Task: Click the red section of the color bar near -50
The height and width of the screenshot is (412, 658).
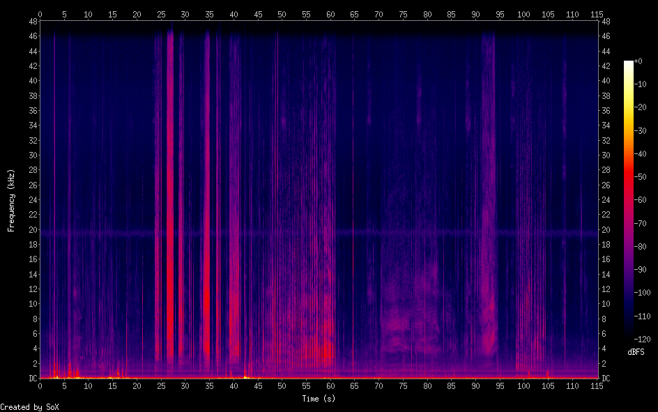Action: (629, 176)
